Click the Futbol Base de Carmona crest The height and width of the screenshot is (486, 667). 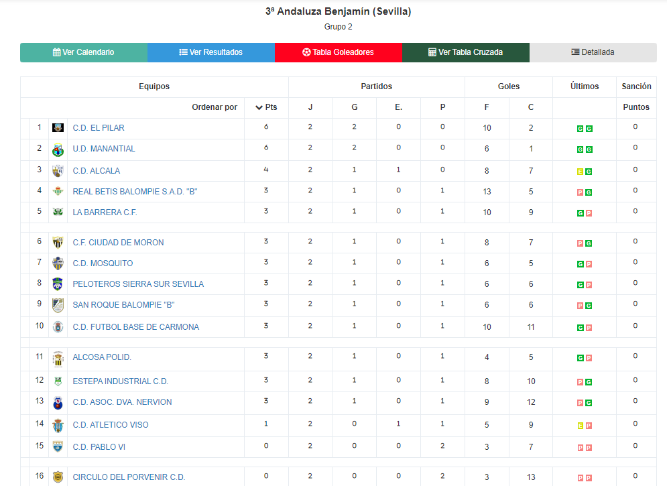pos(58,327)
